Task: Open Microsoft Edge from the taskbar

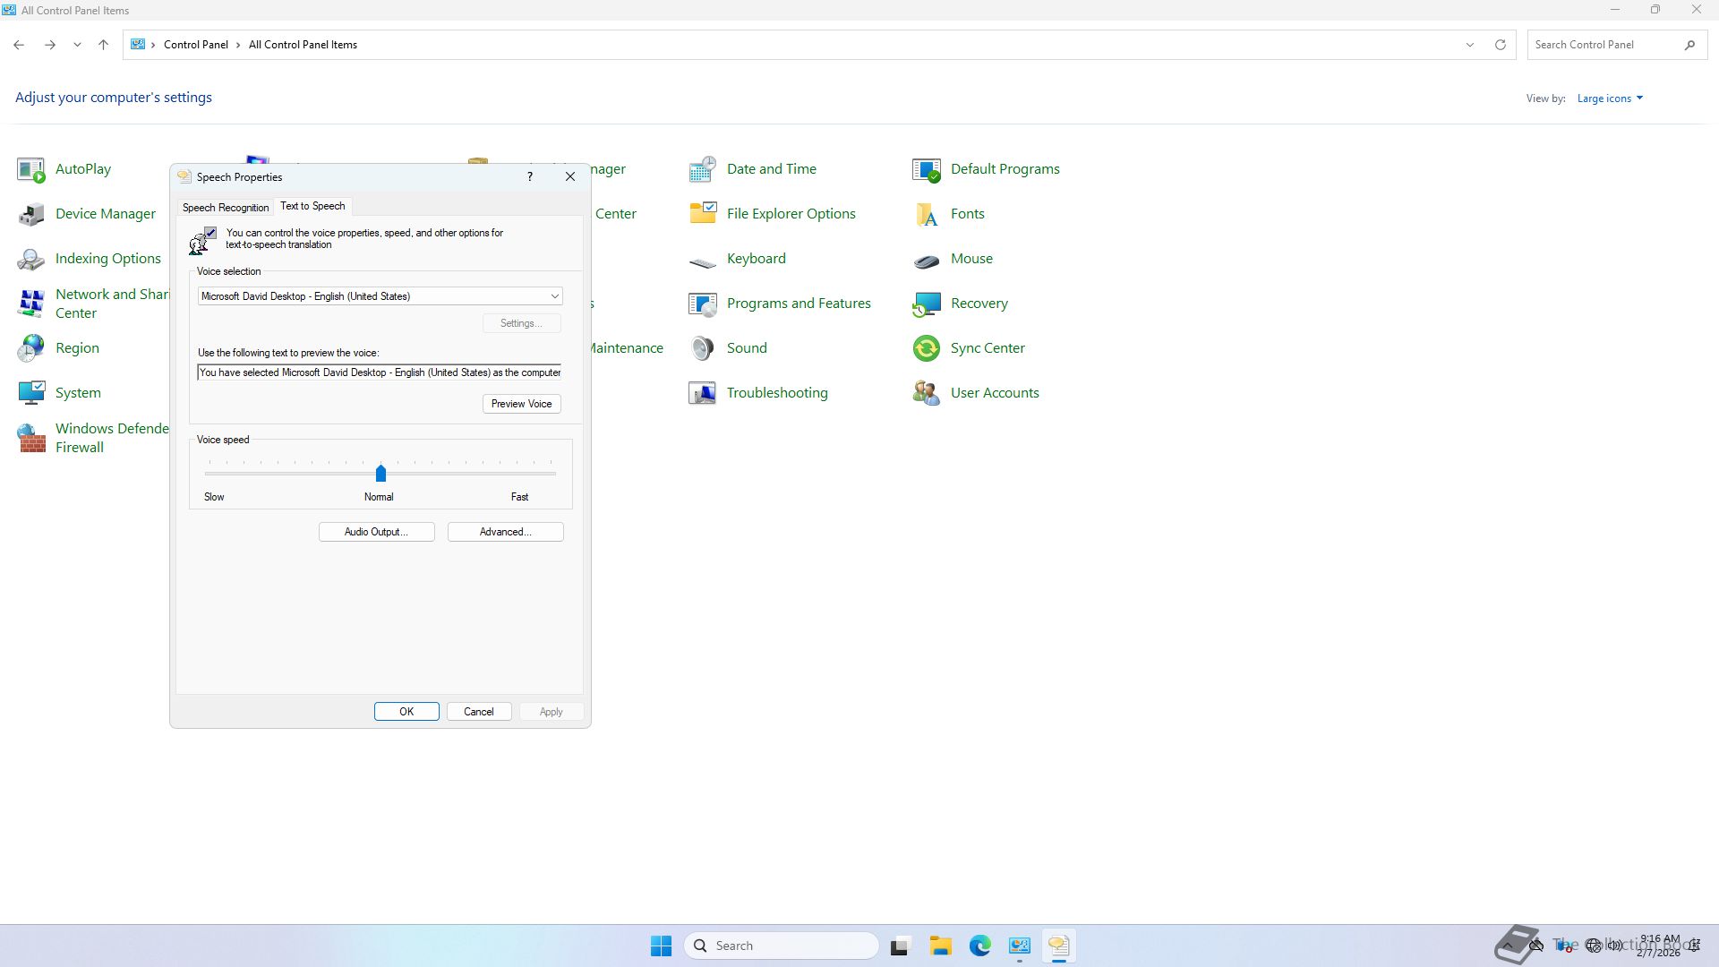Action: [979, 946]
